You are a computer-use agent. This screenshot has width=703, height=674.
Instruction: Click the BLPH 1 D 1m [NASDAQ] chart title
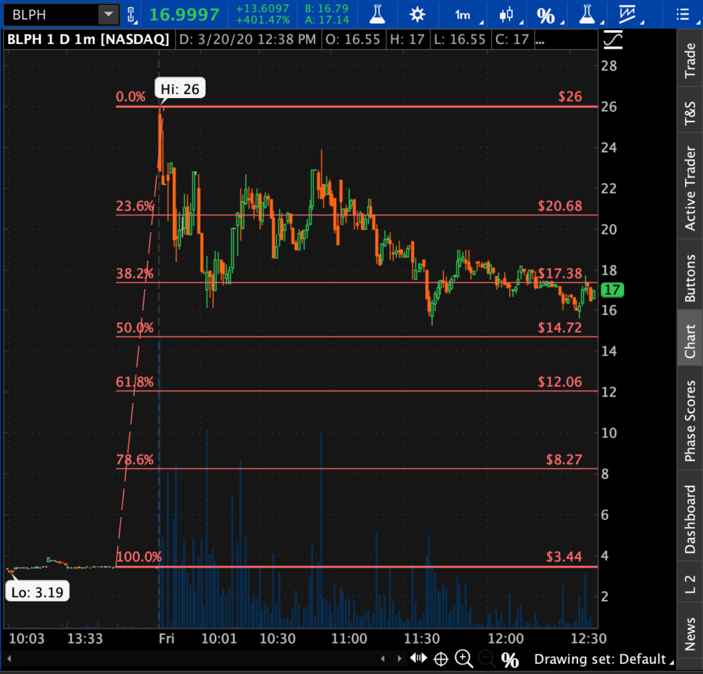coord(89,39)
